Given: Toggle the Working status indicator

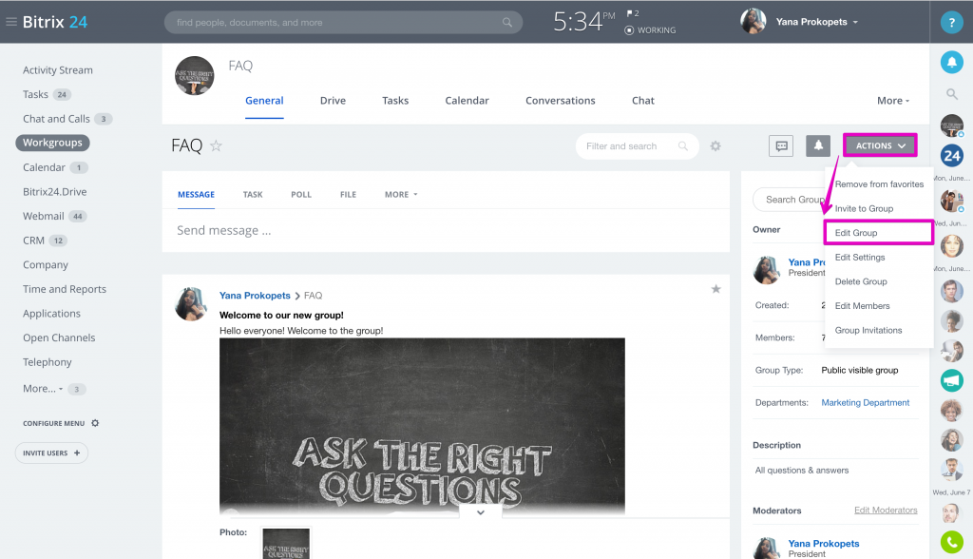Looking at the screenshot, I should coord(650,29).
